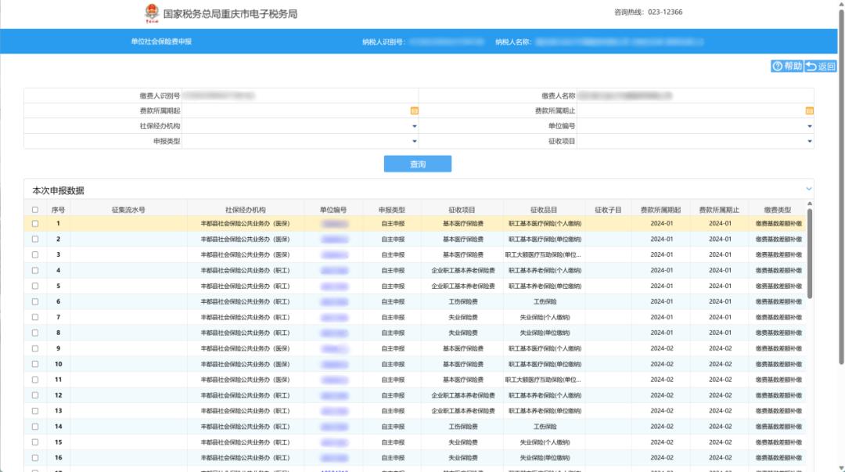Expand the 征收项目 dropdown
The height and width of the screenshot is (472, 845).
pos(809,142)
